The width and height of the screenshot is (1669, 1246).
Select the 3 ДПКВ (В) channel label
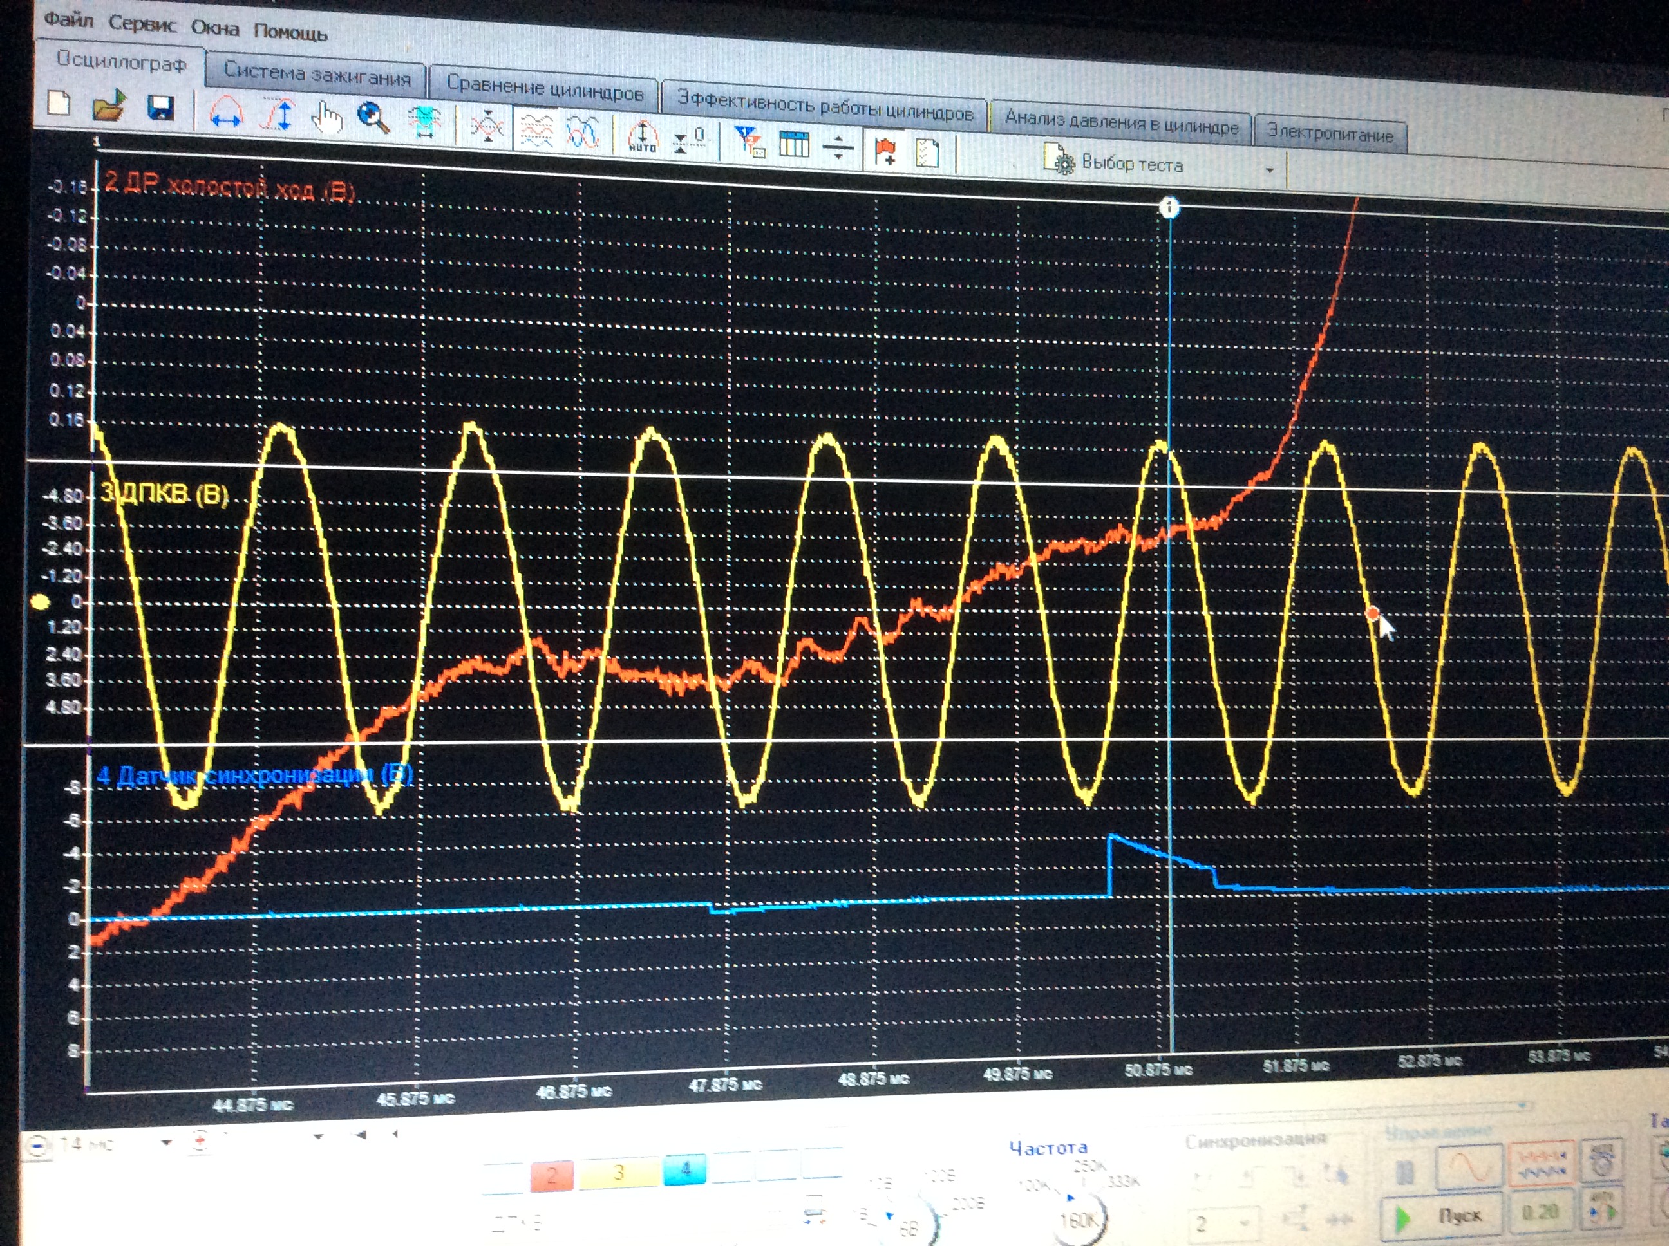(164, 493)
